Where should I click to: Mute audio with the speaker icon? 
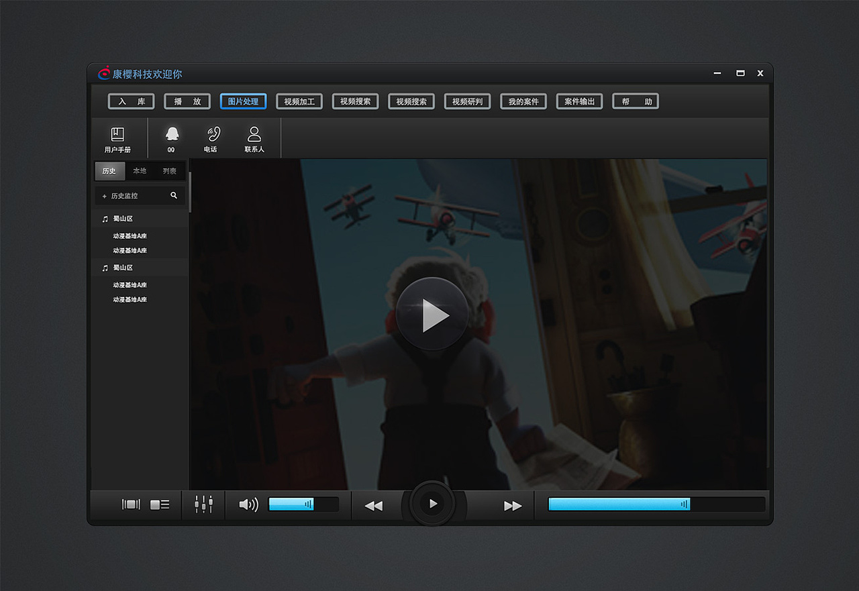(248, 504)
